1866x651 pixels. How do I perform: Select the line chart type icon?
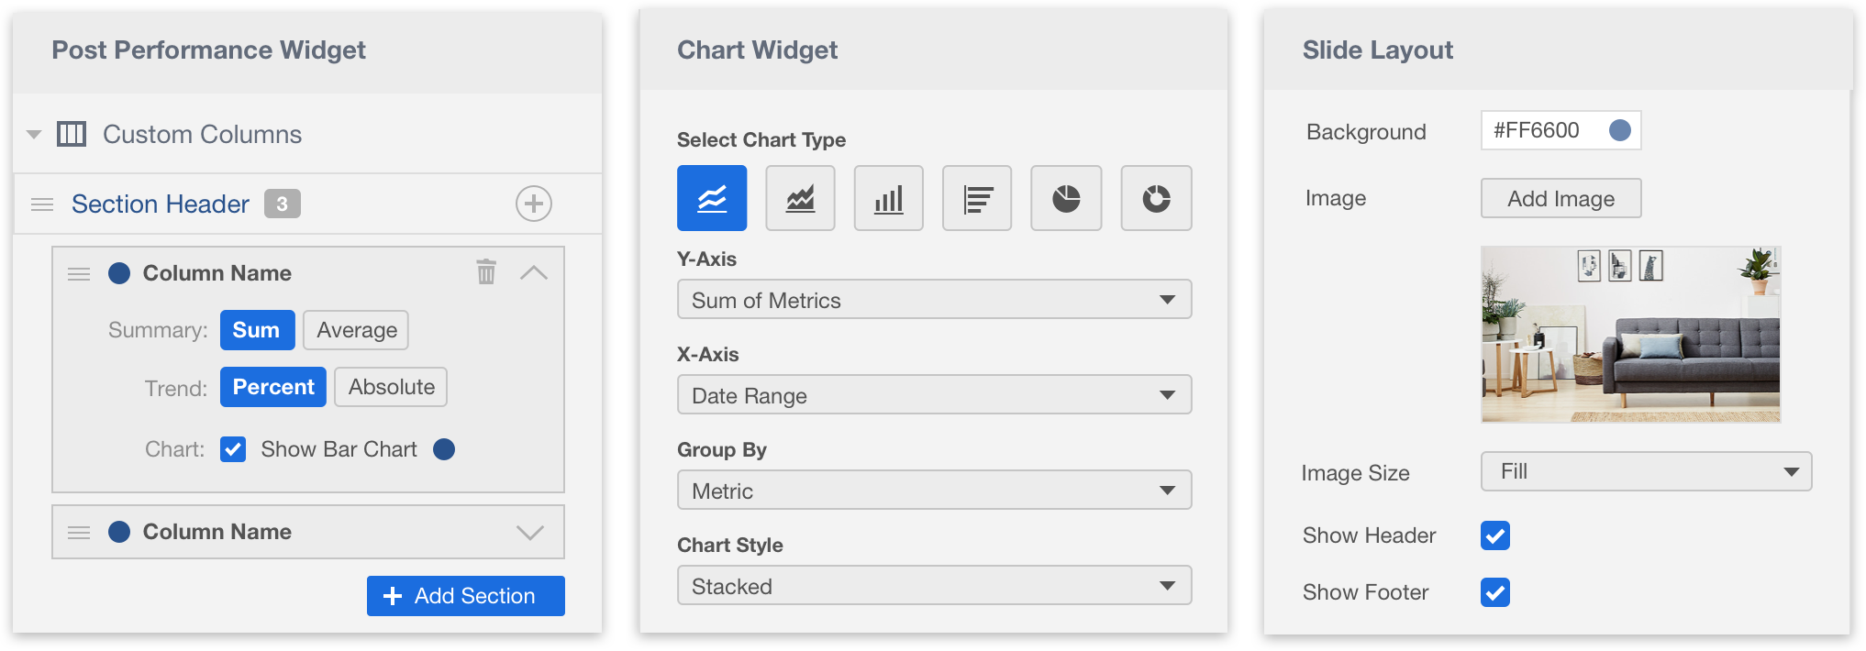click(x=712, y=198)
